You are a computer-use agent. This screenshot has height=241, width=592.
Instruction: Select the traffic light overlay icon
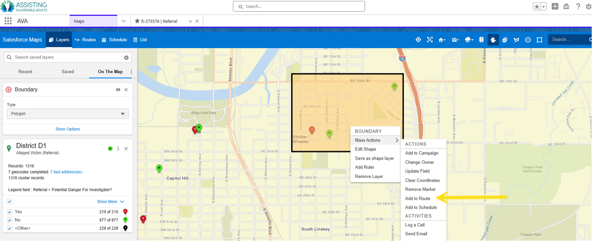click(481, 40)
